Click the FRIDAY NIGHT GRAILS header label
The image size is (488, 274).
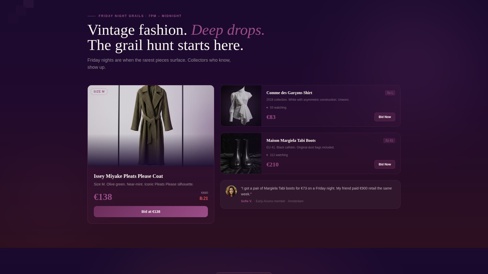point(140,16)
